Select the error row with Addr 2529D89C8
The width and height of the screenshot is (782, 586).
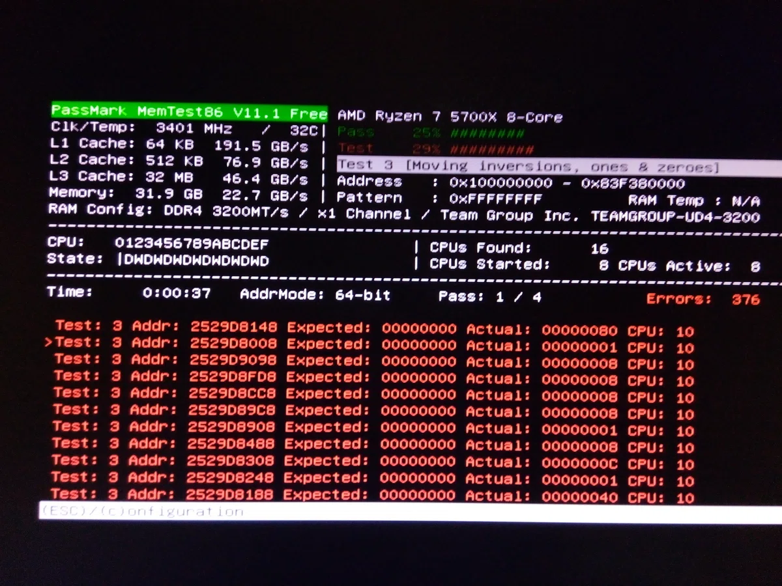click(x=373, y=412)
